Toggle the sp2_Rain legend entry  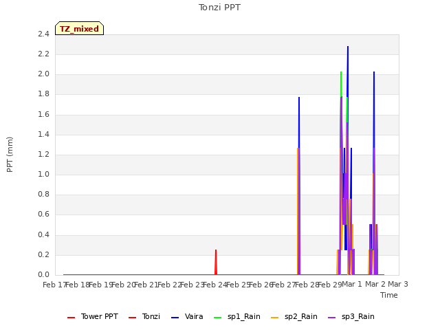pos(294,316)
